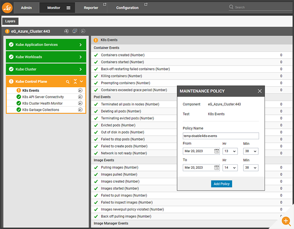The width and height of the screenshot is (294, 229).
Task: Click Containers started (Number) measure
Action: coord(122,62)
